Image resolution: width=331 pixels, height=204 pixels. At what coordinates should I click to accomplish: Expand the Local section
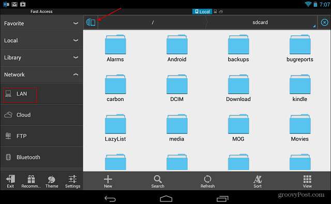click(41, 40)
